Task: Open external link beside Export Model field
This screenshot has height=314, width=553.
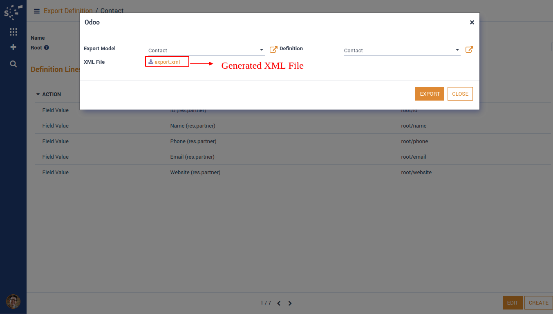Action: pyautogui.click(x=273, y=49)
